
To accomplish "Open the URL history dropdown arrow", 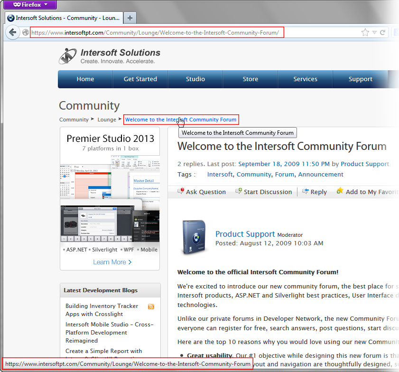I will pyautogui.click(x=374, y=32).
